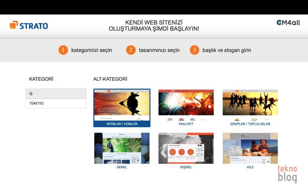
Task: Choose the concert crowd Faaliyet thumbnail
Action: click(186, 103)
